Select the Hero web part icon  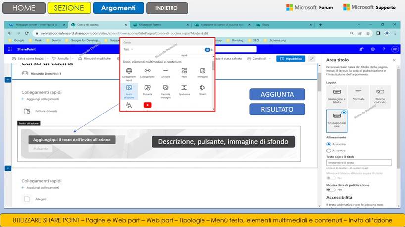(184, 71)
